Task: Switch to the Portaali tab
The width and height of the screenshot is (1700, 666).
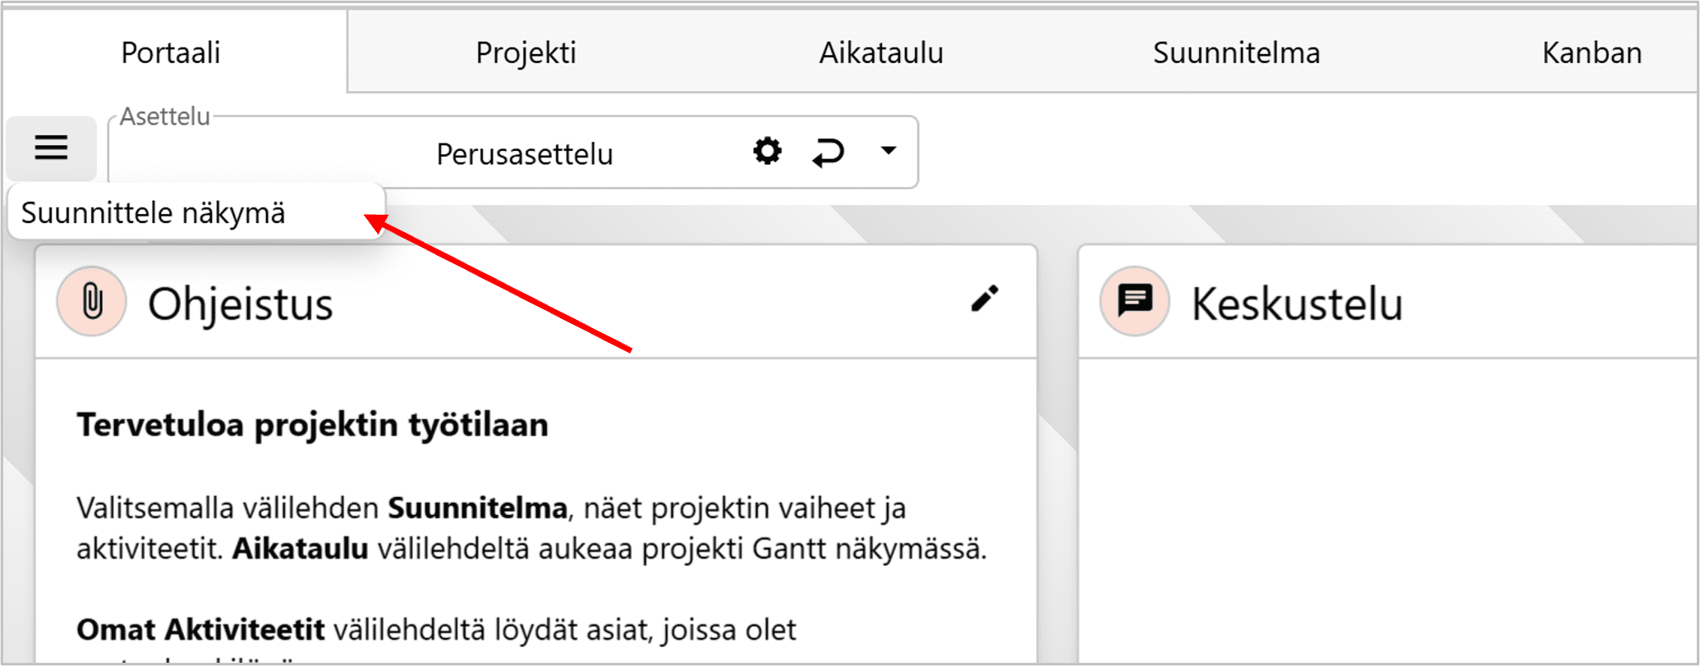Action: [171, 52]
